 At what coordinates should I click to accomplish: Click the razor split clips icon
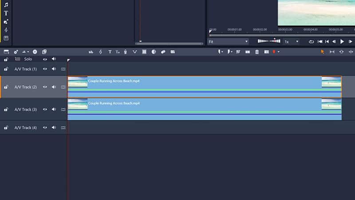coord(238,52)
